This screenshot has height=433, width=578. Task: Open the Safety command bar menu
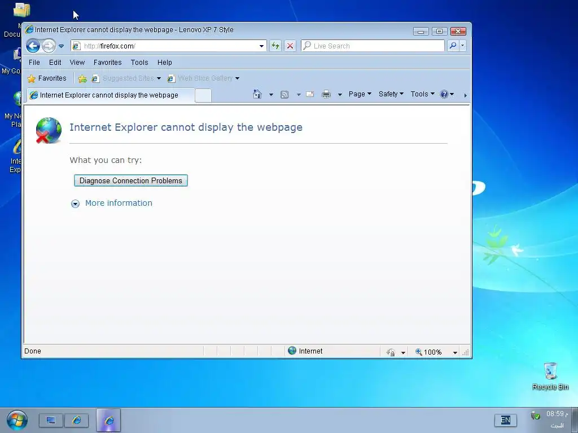[x=391, y=94]
